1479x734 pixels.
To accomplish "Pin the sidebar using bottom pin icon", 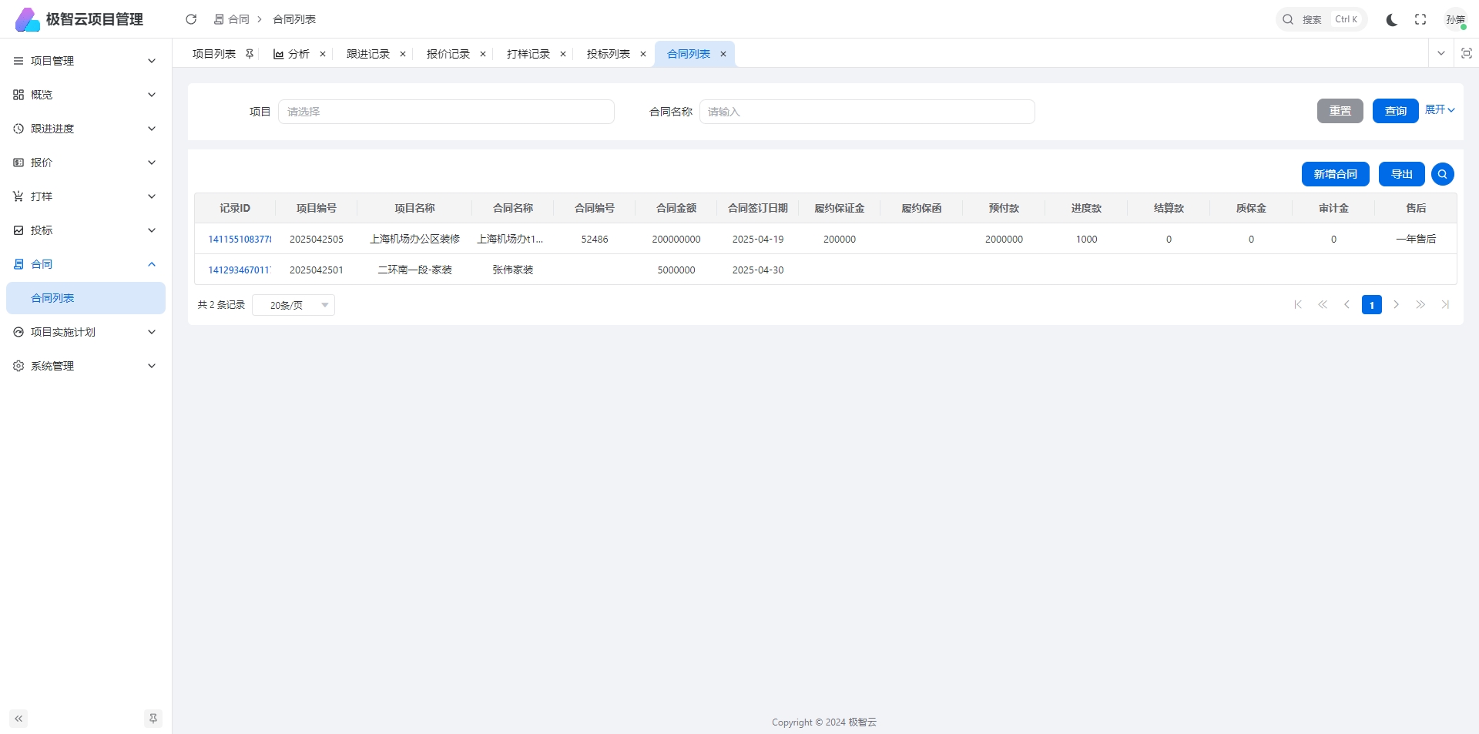I will pyautogui.click(x=153, y=719).
